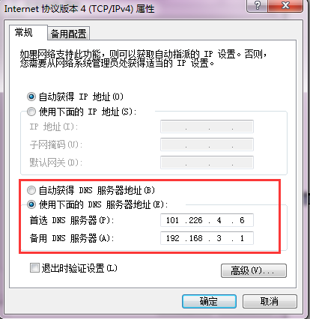The height and width of the screenshot is (319, 310).
Task: Click 192 octet in alternate DNS field
Action: (x=173, y=238)
